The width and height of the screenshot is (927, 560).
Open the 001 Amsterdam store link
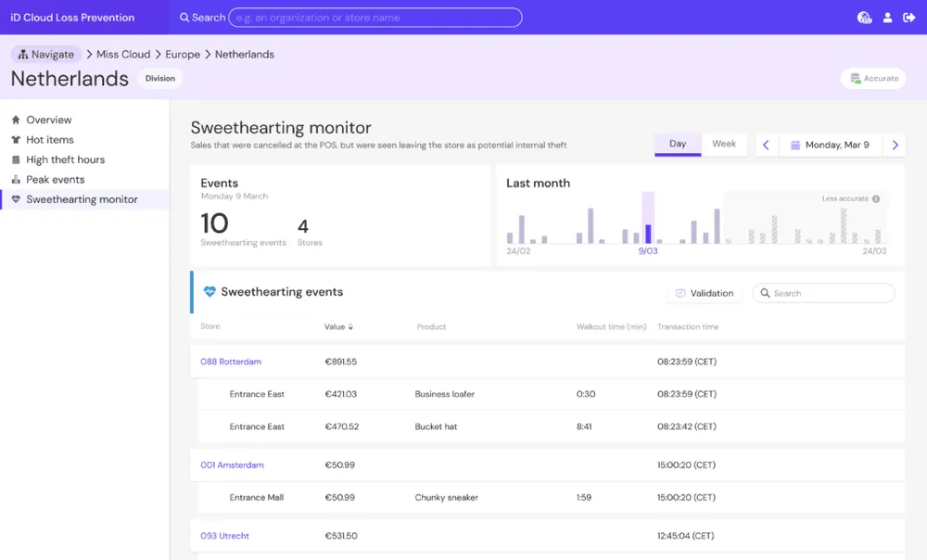pos(232,465)
